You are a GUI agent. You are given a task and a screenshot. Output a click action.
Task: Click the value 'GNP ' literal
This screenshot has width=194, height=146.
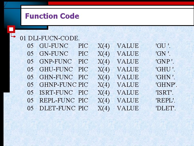[x=165, y=61]
